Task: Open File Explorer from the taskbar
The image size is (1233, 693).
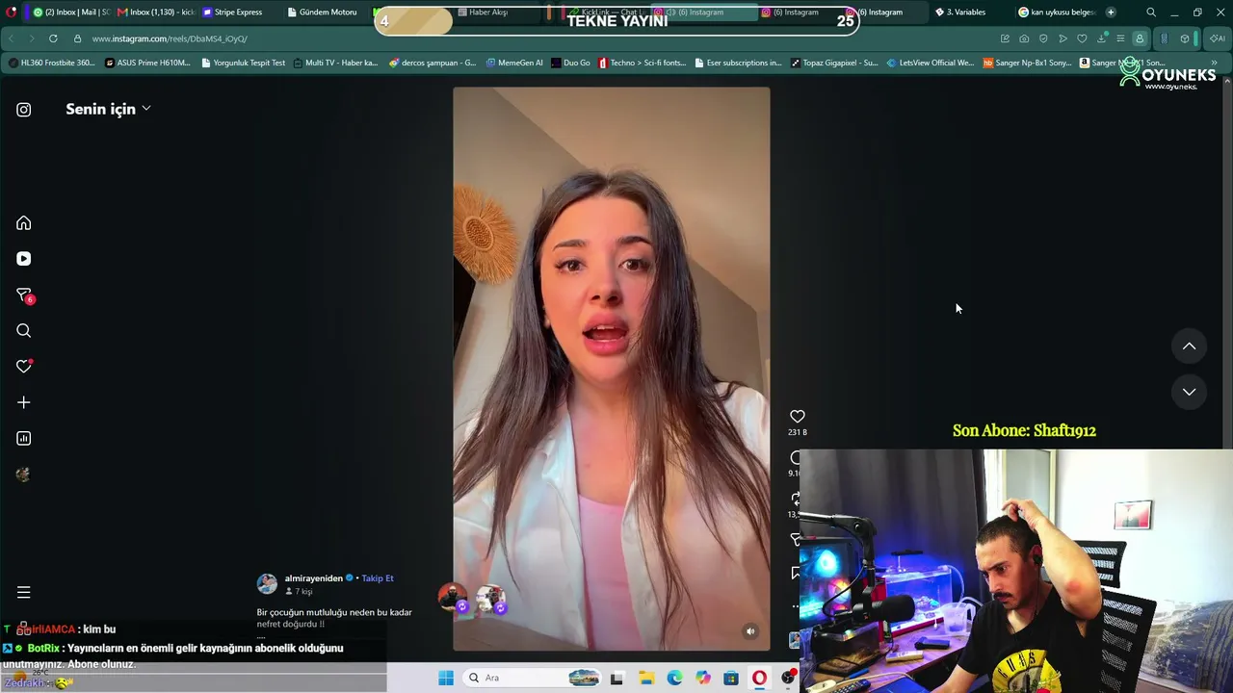Action: (x=646, y=678)
